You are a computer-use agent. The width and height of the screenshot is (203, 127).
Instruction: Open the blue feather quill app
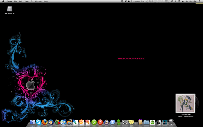[x=75, y=122]
